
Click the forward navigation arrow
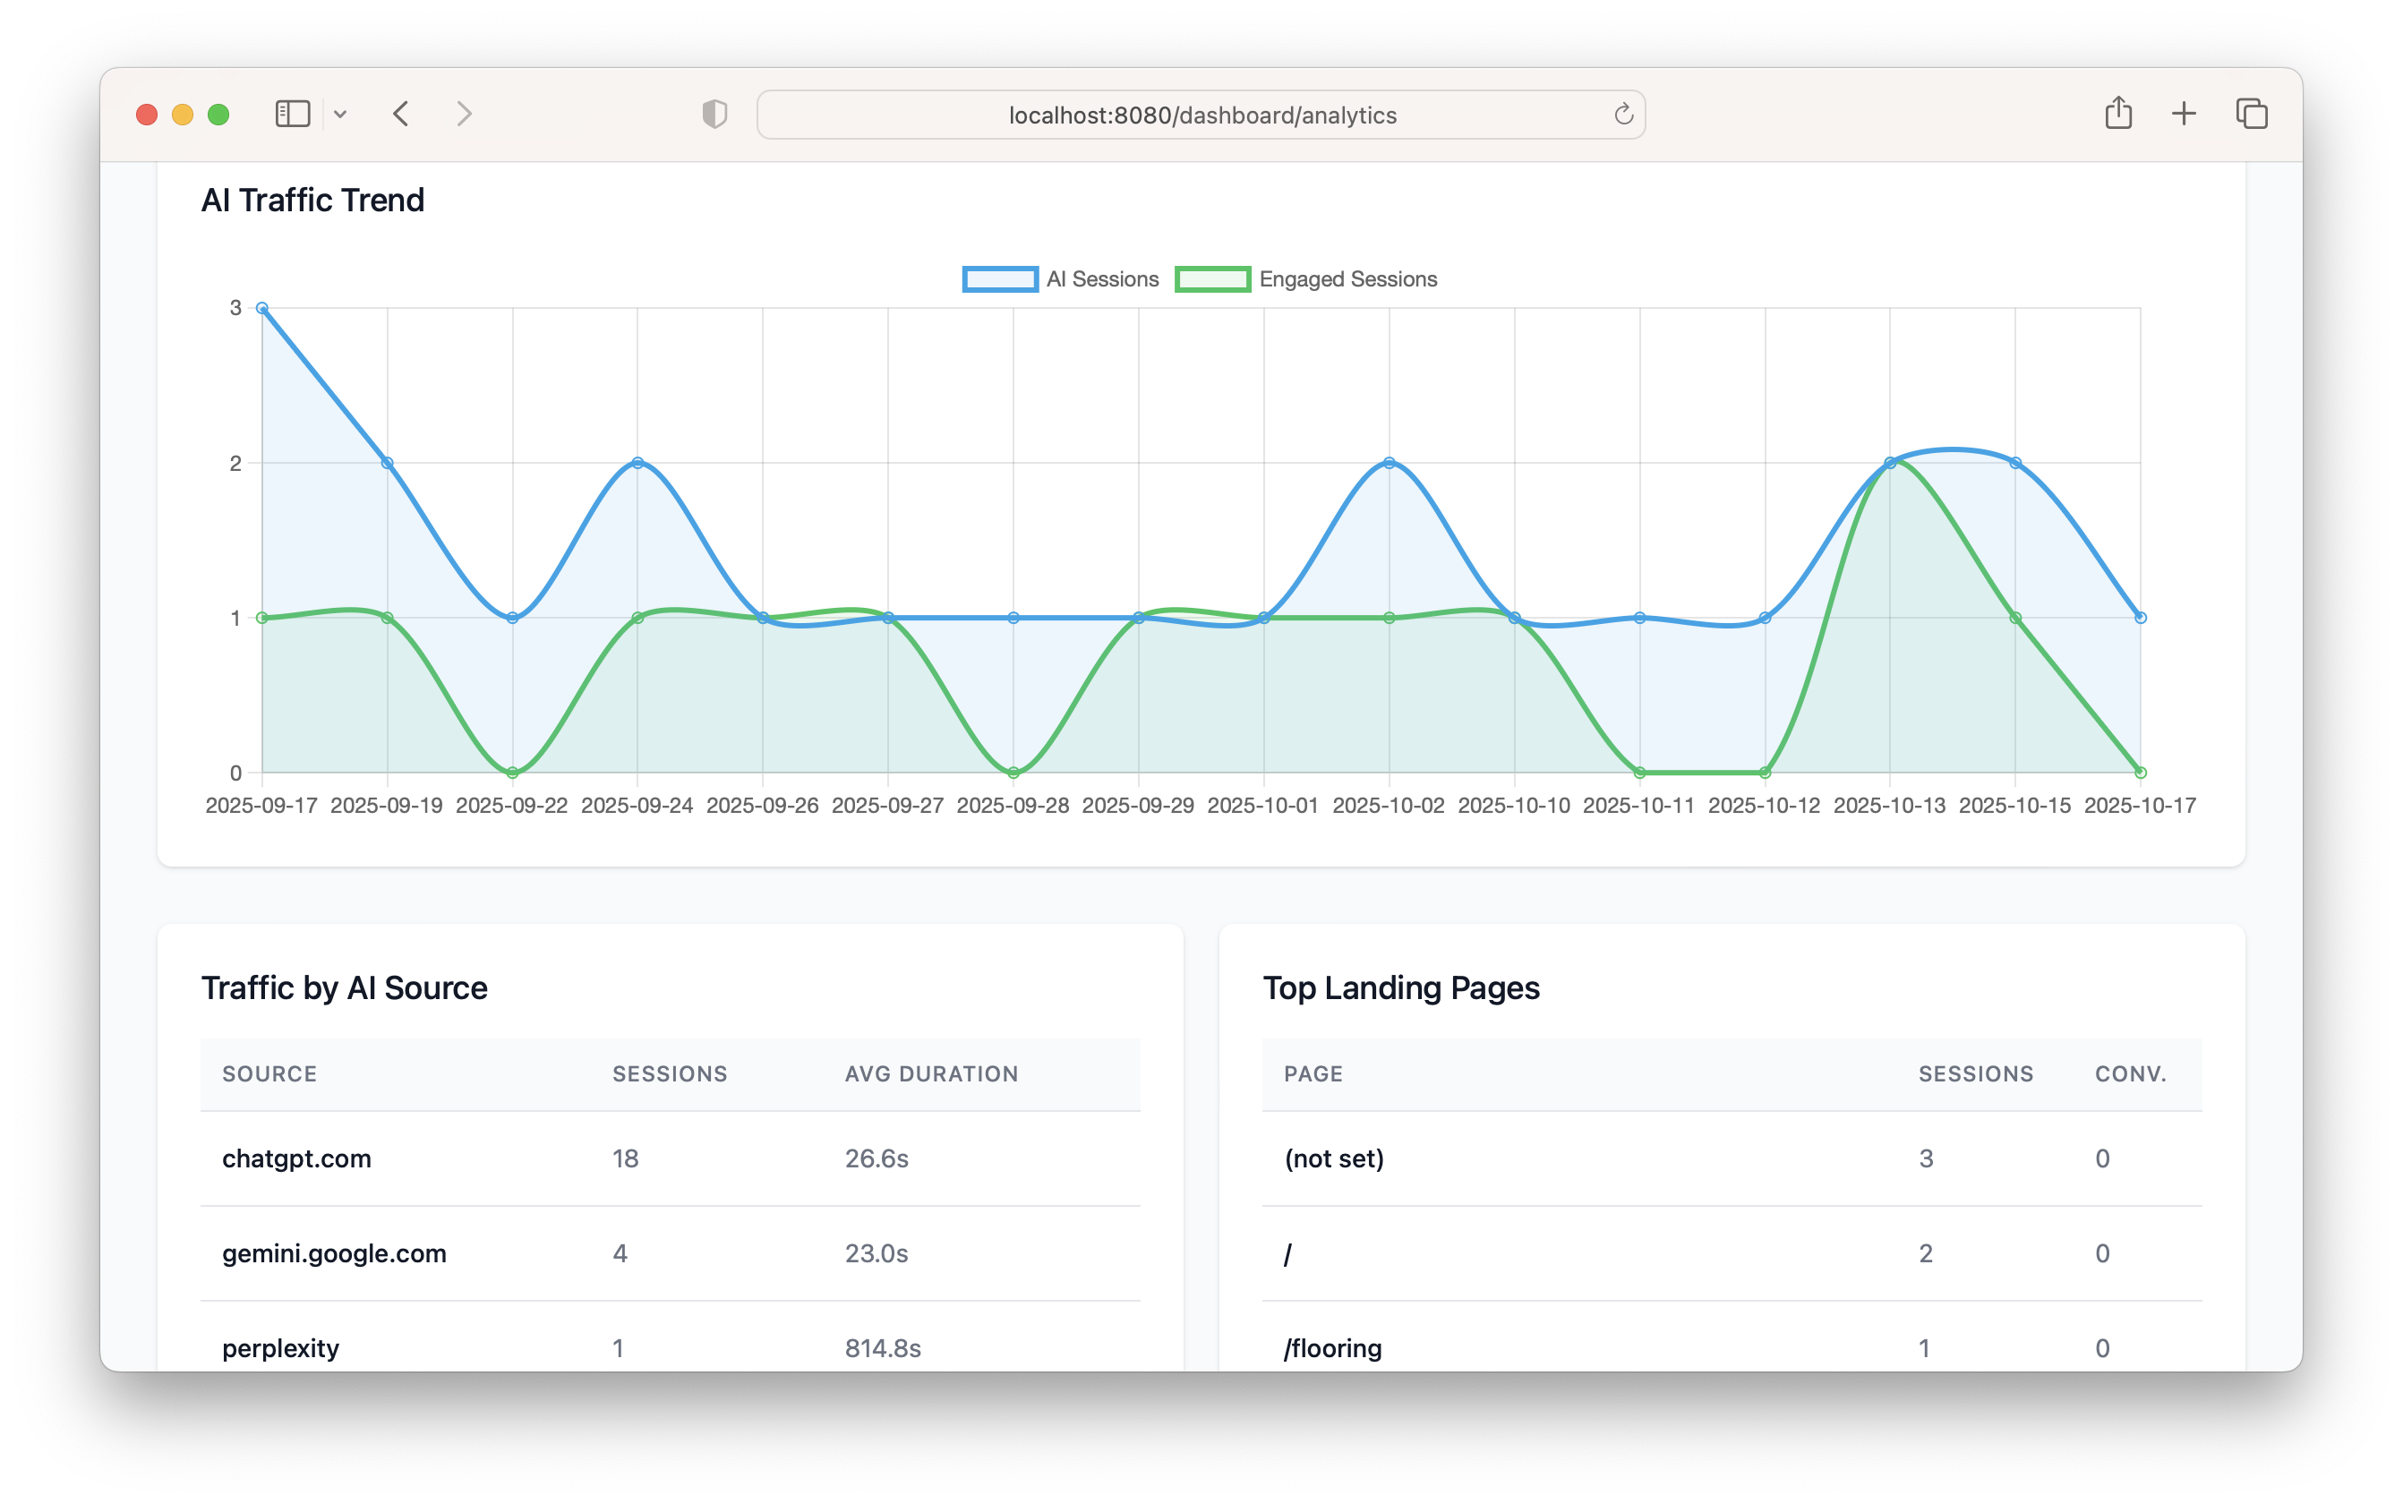click(x=465, y=114)
